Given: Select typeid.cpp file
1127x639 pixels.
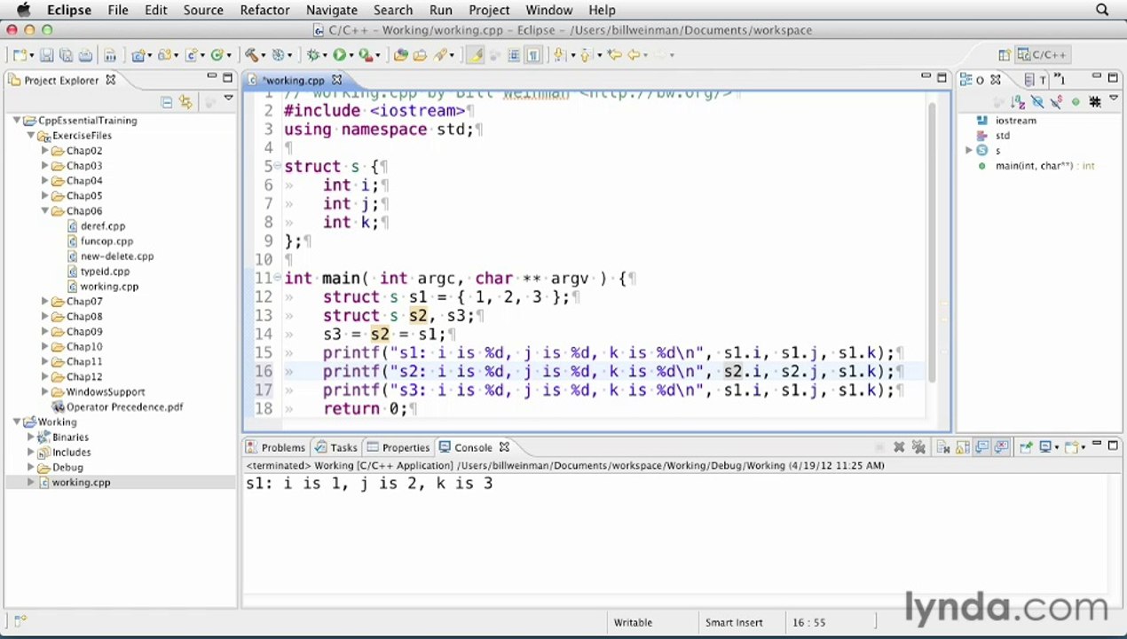Looking at the screenshot, I should pyautogui.click(x=105, y=272).
